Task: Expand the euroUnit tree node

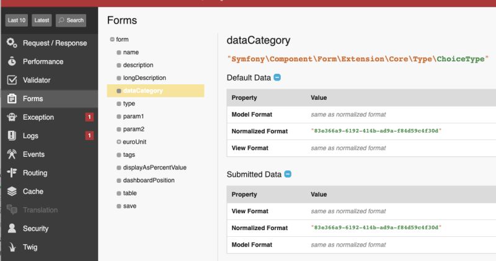Action: 118,142
